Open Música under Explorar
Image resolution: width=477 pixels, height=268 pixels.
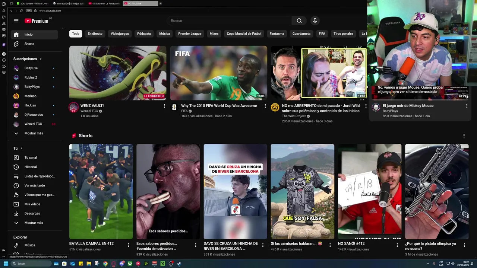point(34,245)
